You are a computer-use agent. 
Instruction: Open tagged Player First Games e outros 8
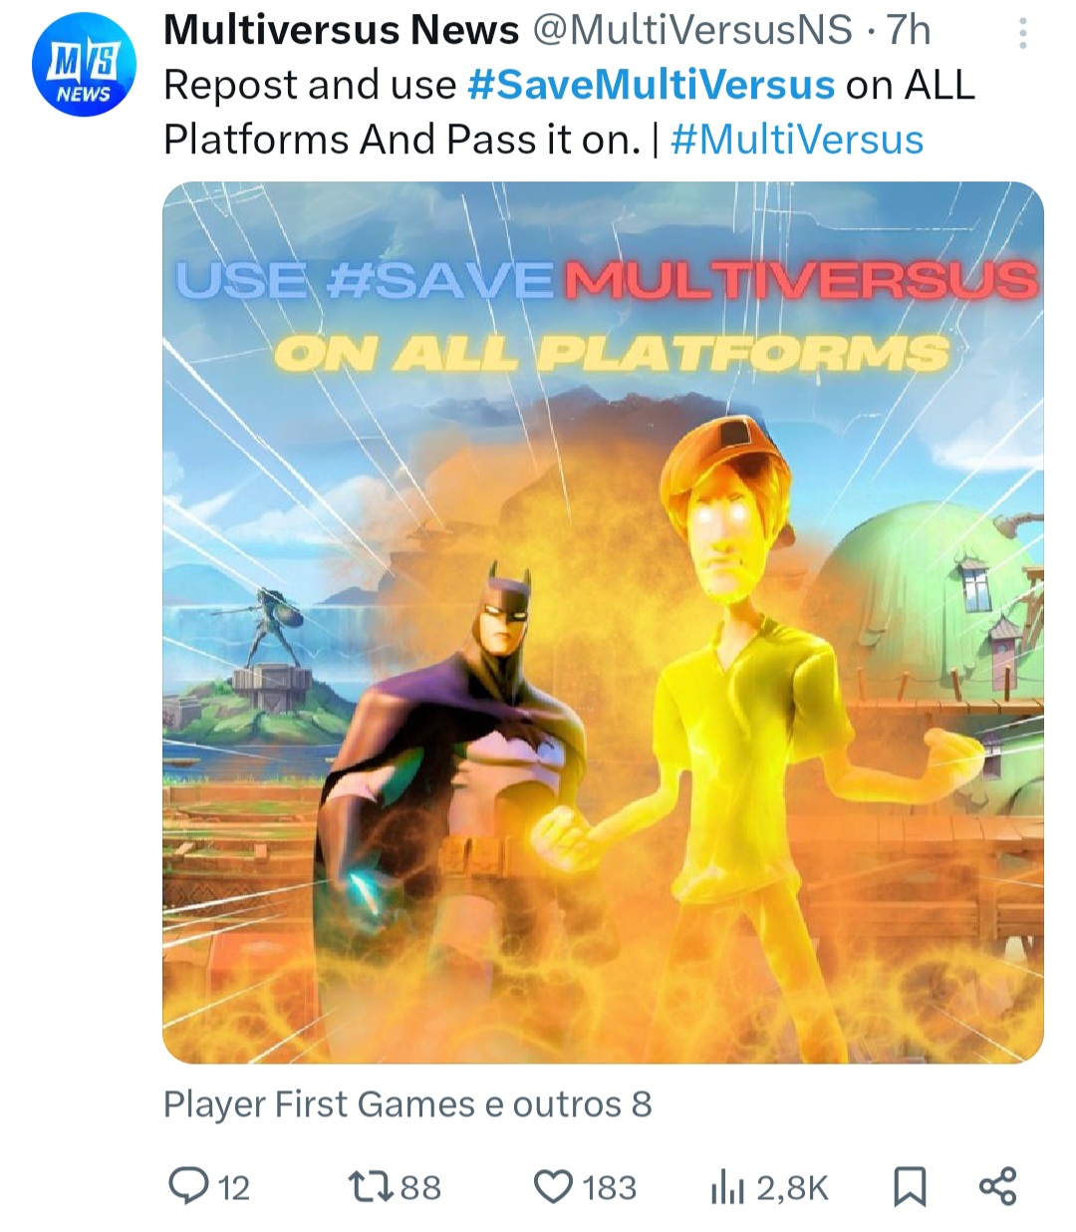(407, 1104)
